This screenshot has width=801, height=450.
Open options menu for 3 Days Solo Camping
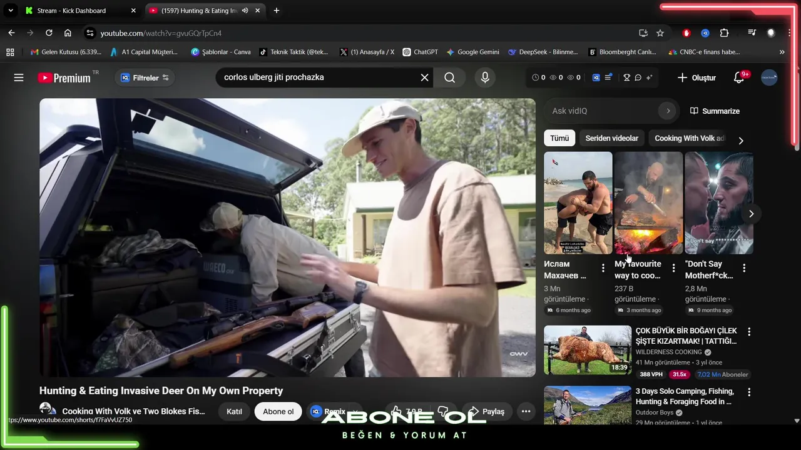749,392
